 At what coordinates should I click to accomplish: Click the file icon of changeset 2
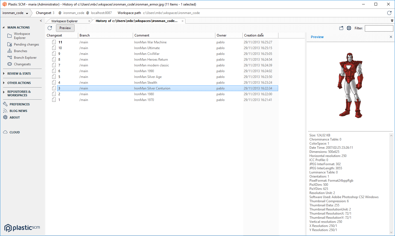coord(54,94)
